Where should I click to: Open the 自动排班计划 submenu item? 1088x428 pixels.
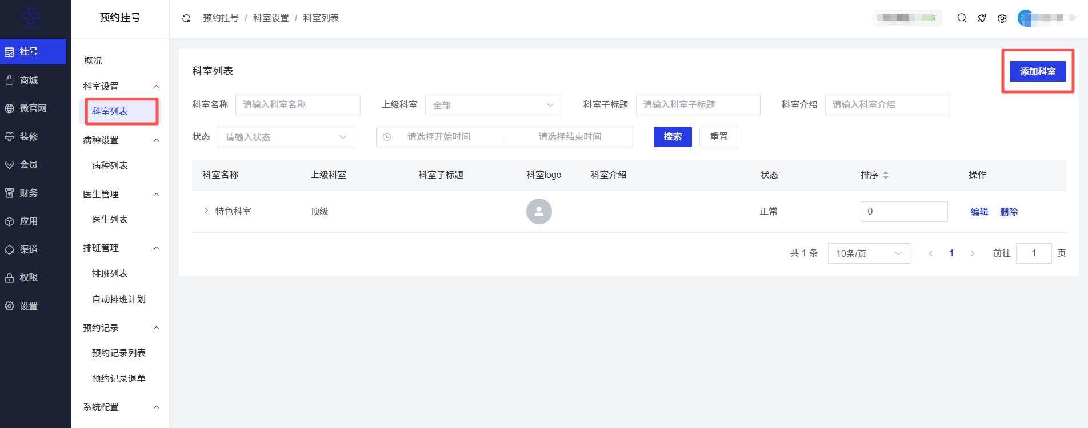click(x=119, y=299)
